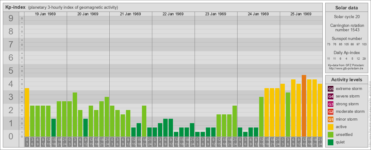Click the G5 extreme storm badge
This screenshot has height=150, width=371.
click(x=331, y=89)
